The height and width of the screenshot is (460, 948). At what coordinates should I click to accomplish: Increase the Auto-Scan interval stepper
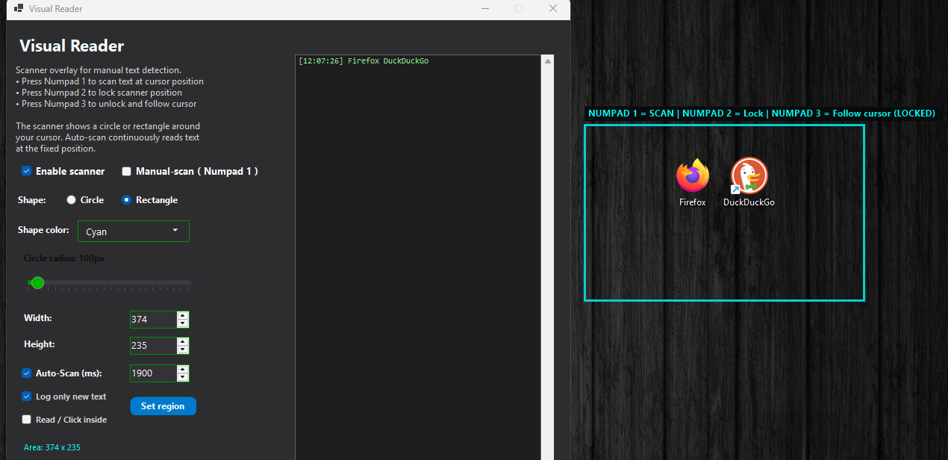[x=183, y=369]
